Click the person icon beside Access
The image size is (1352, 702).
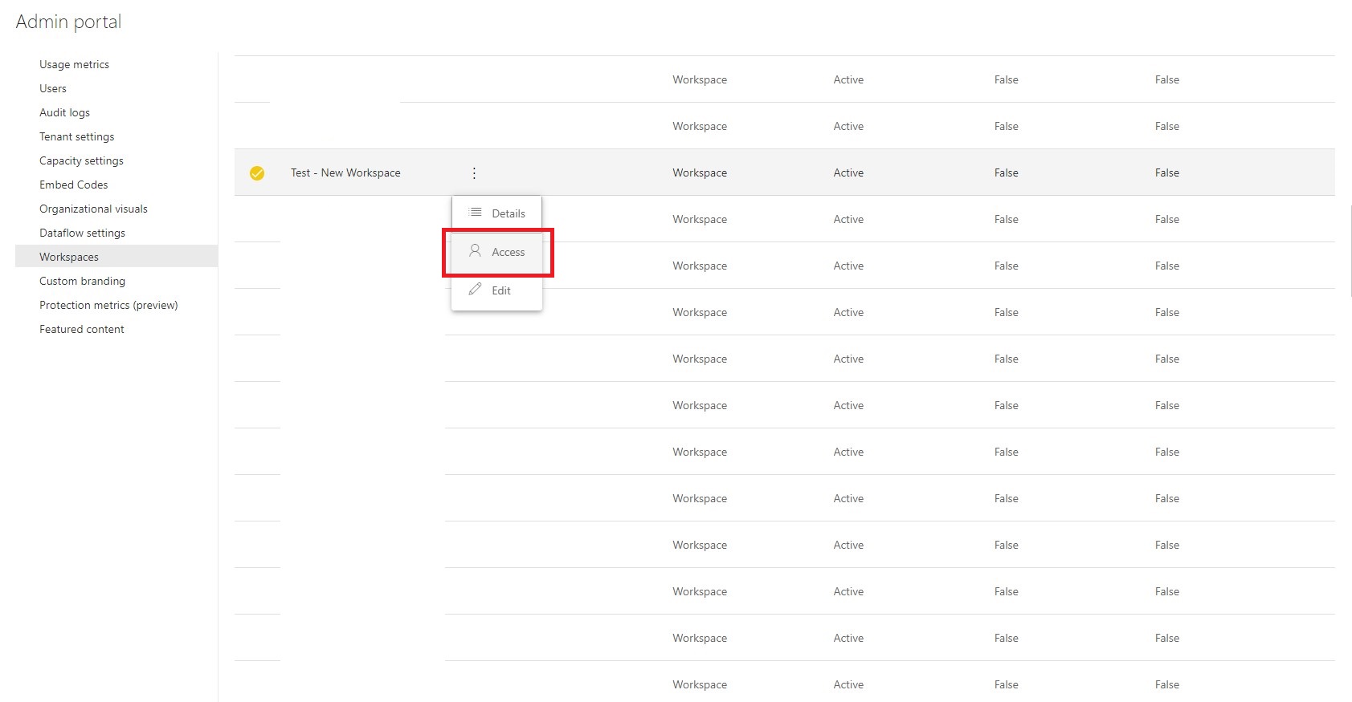475,251
